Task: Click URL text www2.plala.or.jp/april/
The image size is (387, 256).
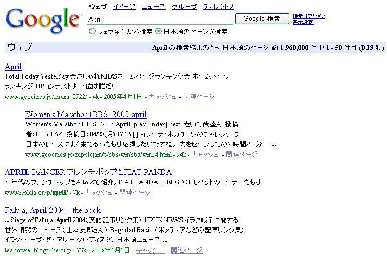Action: [36, 193]
